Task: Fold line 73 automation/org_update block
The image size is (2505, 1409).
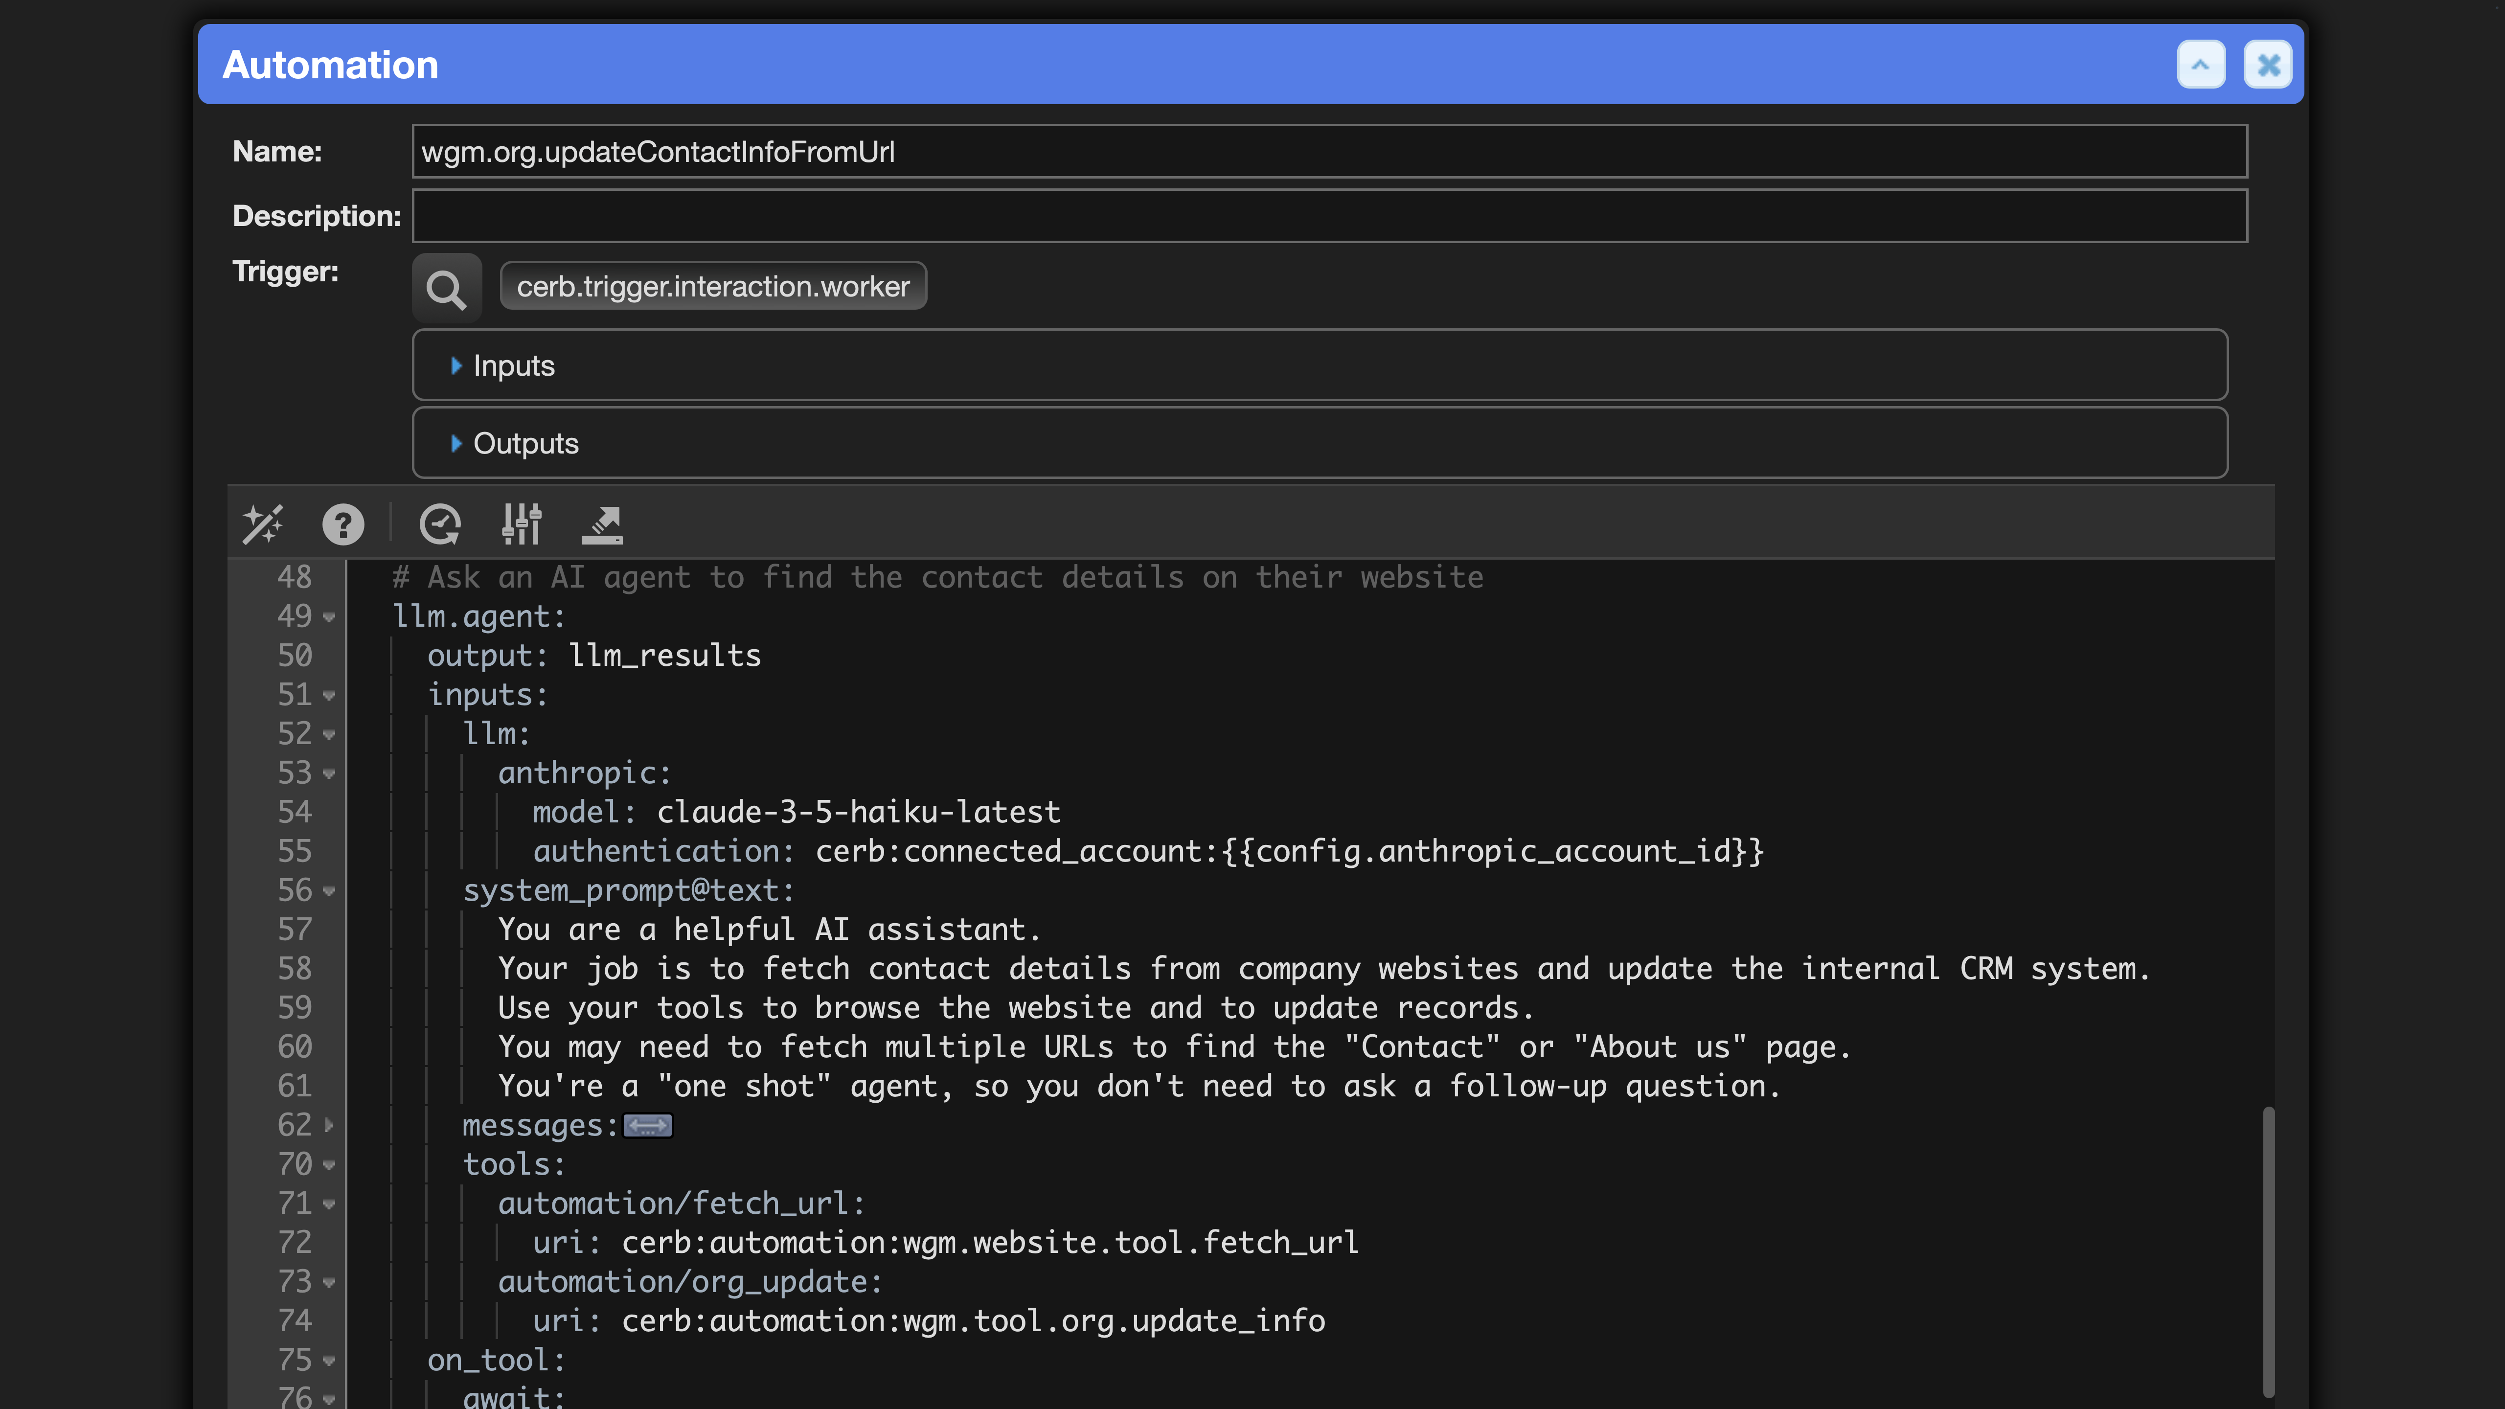Action: [329, 1283]
